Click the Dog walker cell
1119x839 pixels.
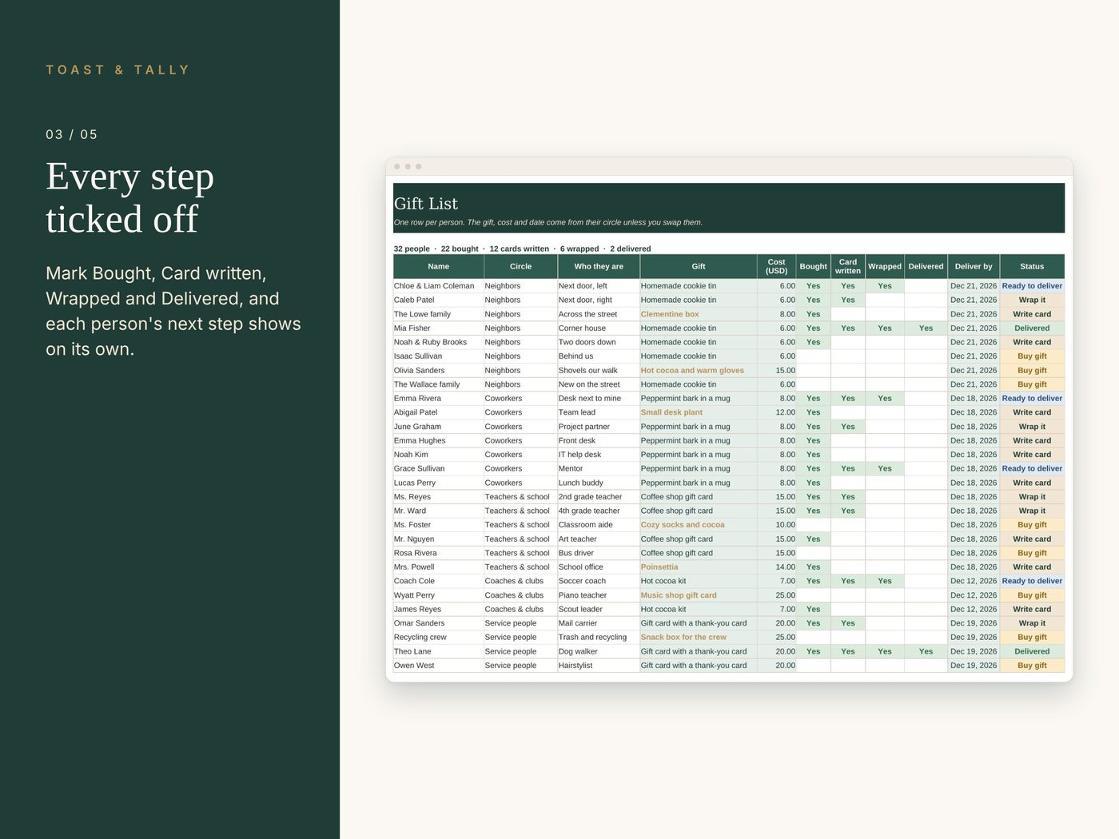(599, 651)
